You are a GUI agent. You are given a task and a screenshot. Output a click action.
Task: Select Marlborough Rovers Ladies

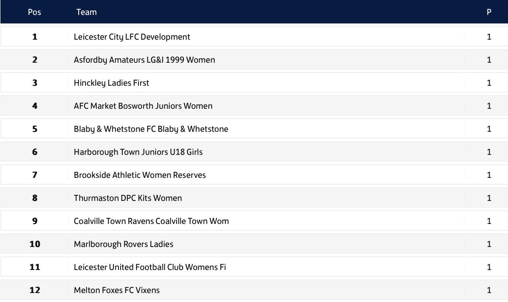coord(124,244)
